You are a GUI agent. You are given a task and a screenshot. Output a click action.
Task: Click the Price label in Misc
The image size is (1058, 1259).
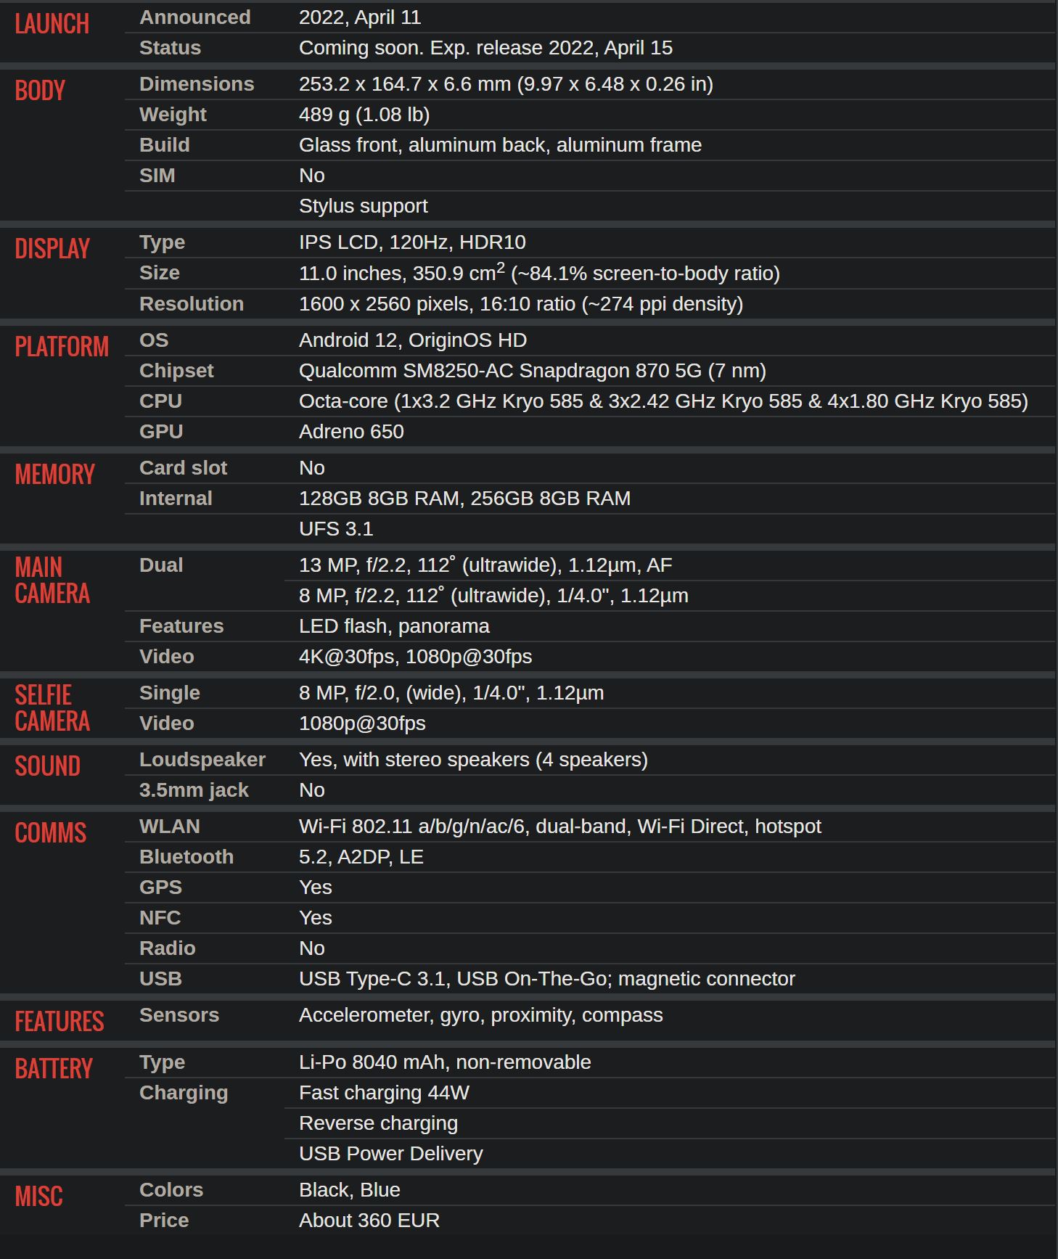[x=163, y=1221]
